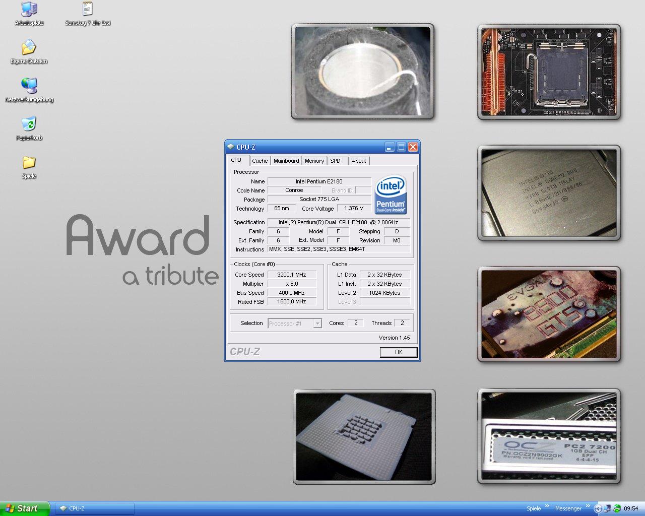Image resolution: width=645 pixels, height=516 pixels.
Task: Expand the Messenger toolbar chevron in taskbar
Action: [588, 506]
